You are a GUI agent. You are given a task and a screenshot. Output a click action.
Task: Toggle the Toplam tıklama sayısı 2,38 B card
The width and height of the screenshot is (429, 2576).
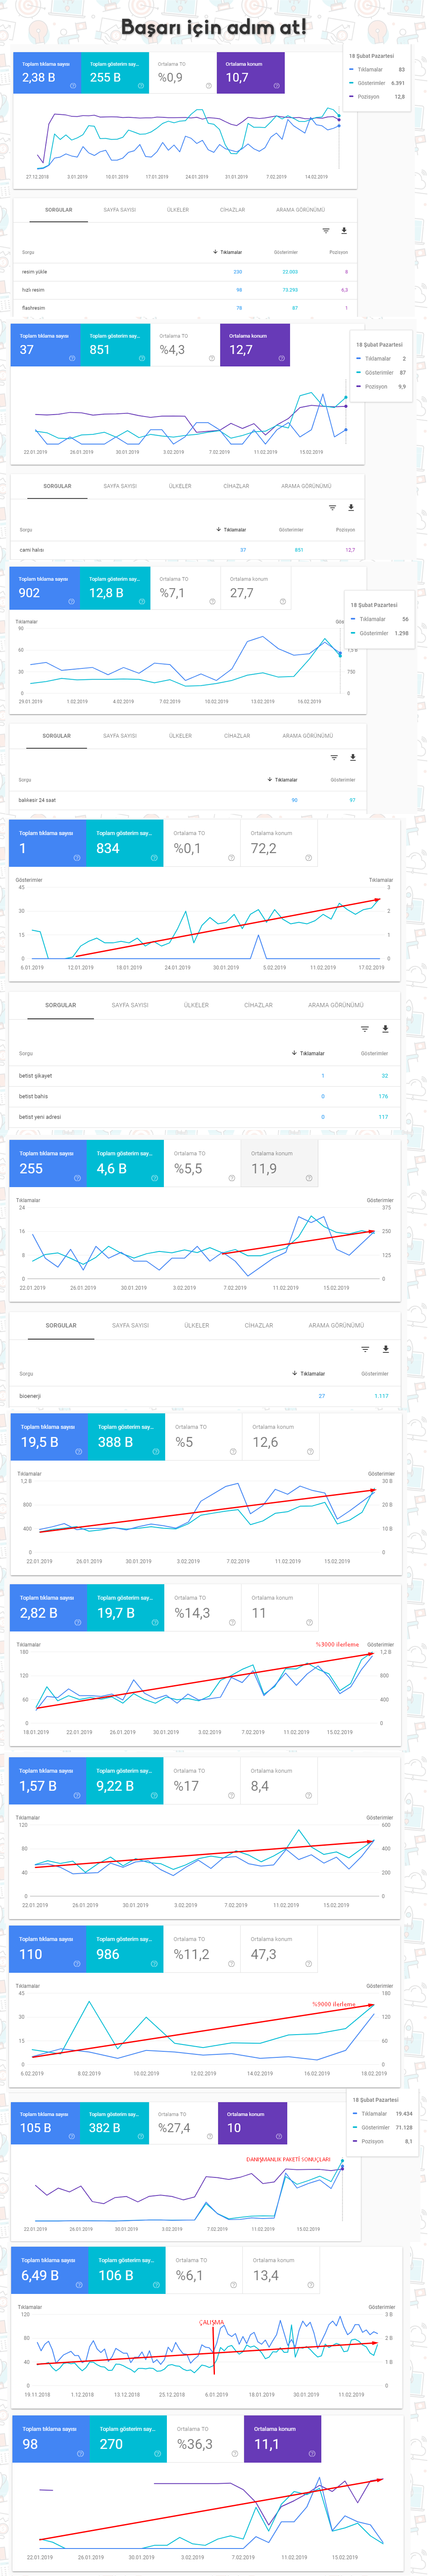click(47, 73)
